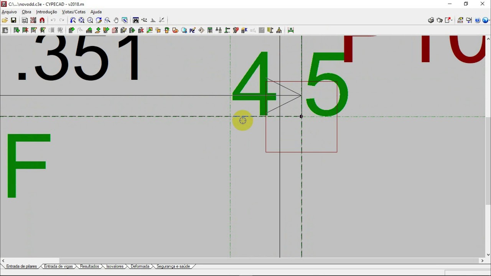491x276 pixels.
Task: Switch to Resultados tab
Action: point(89,266)
